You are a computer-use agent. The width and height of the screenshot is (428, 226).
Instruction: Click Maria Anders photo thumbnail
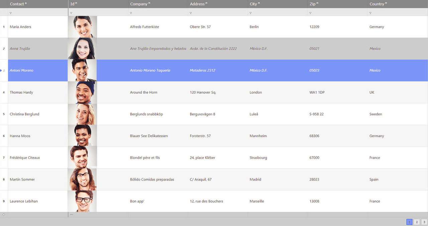(x=82, y=27)
